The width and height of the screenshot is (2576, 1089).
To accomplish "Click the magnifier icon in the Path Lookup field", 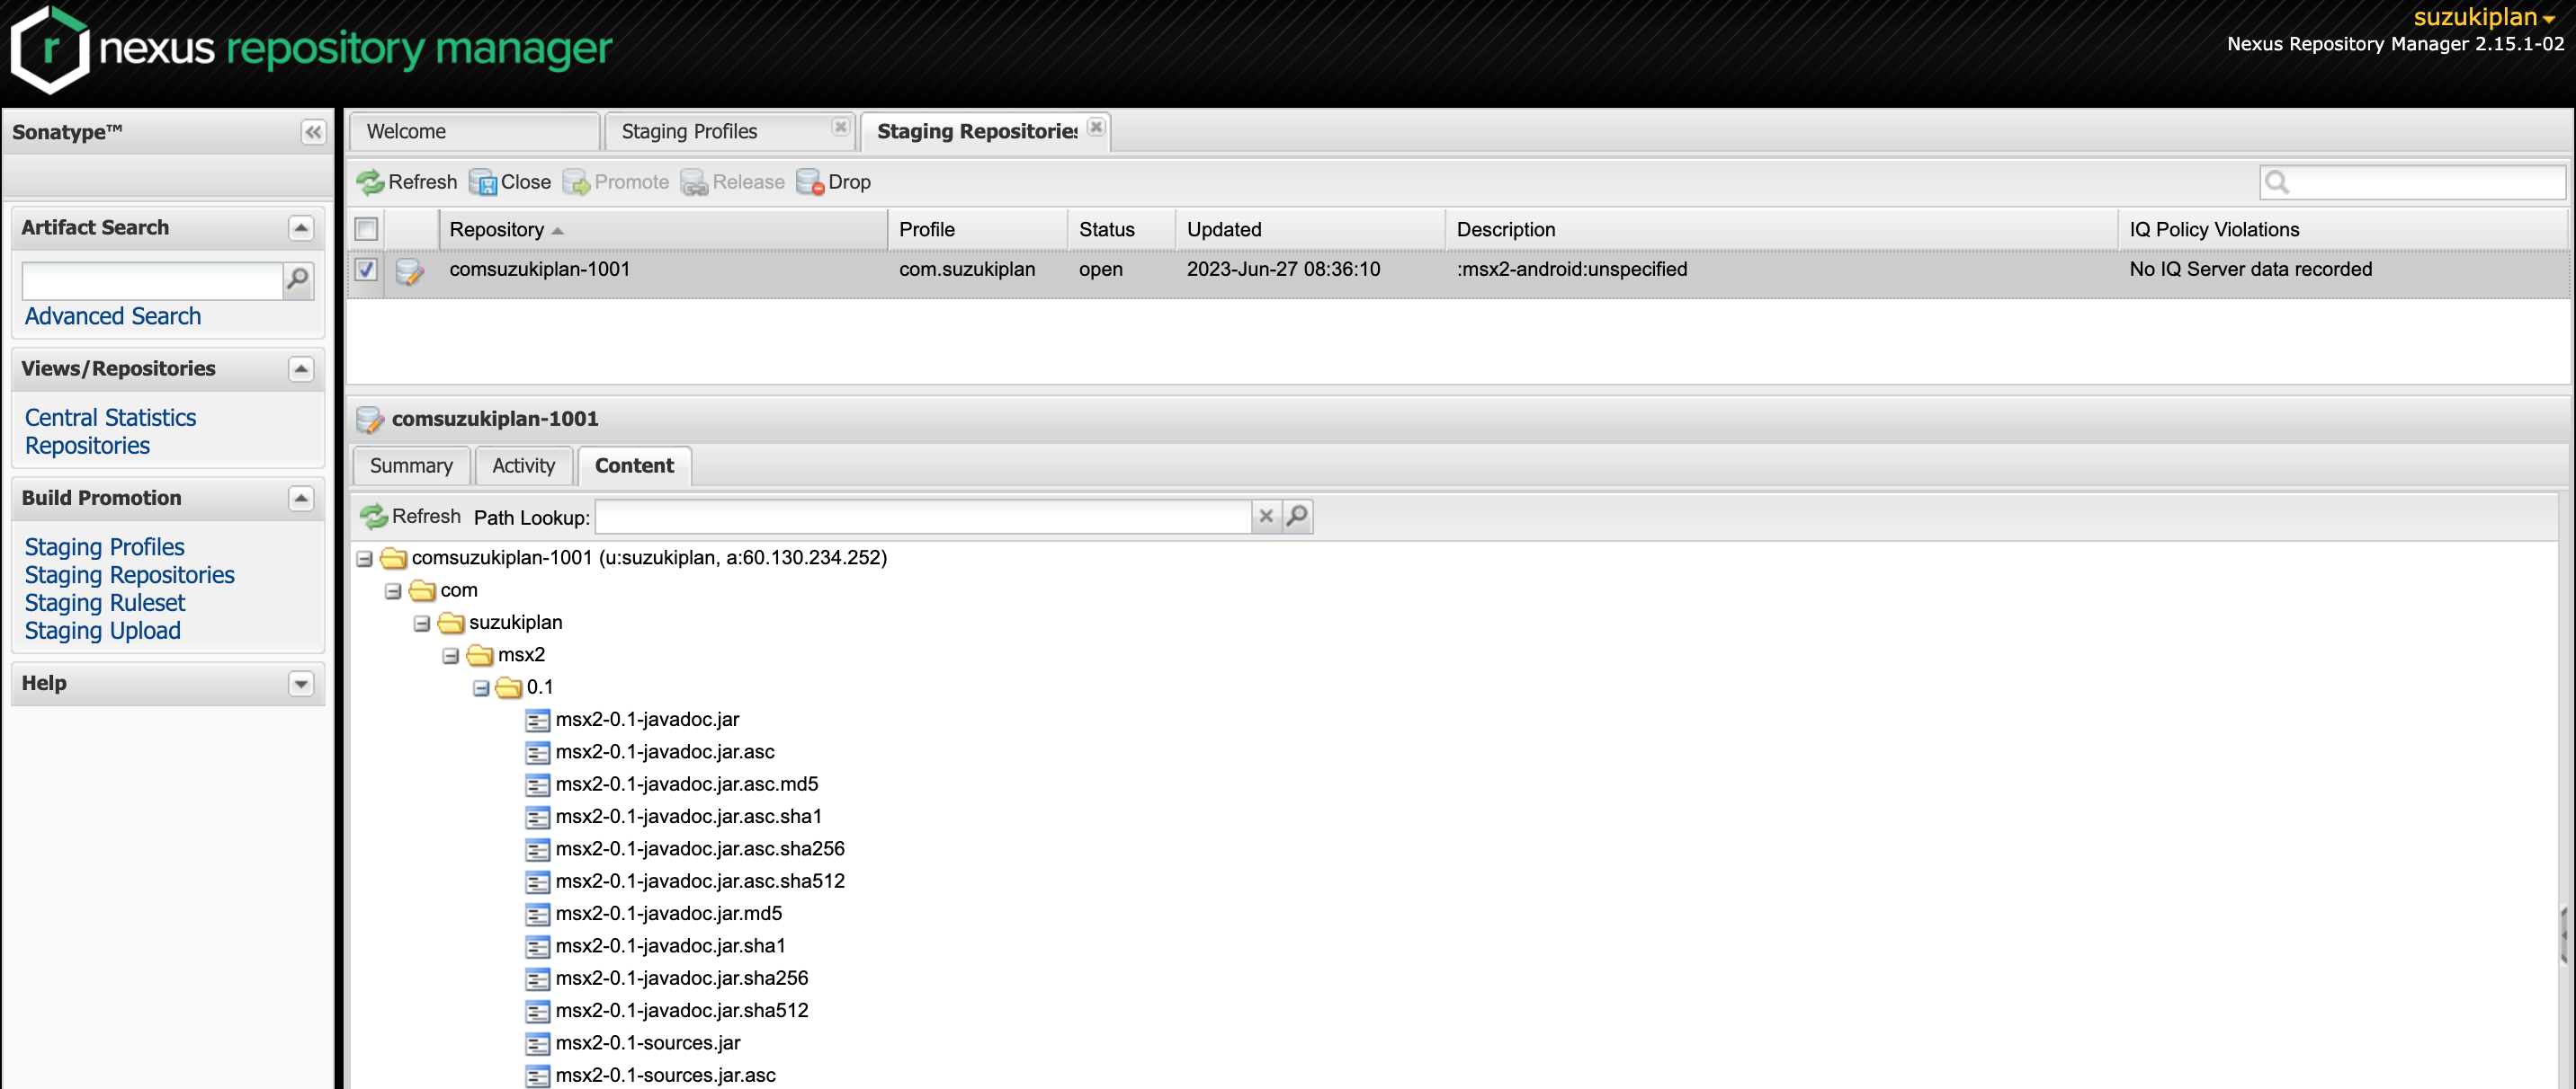I will [x=1297, y=517].
